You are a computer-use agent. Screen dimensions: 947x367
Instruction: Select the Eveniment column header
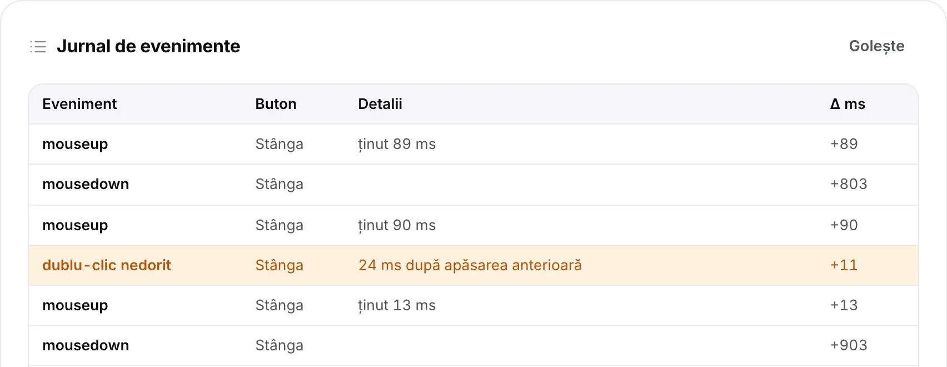(x=79, y=104)
